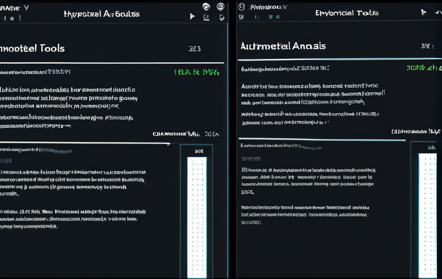Click the circle icon at the right panel's top-left
442x279 pixels.
tap(241, 7)
